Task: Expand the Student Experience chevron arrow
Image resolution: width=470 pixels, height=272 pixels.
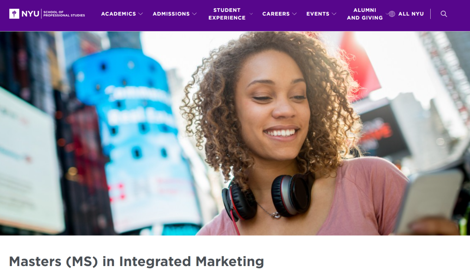Action: point(251,14)
